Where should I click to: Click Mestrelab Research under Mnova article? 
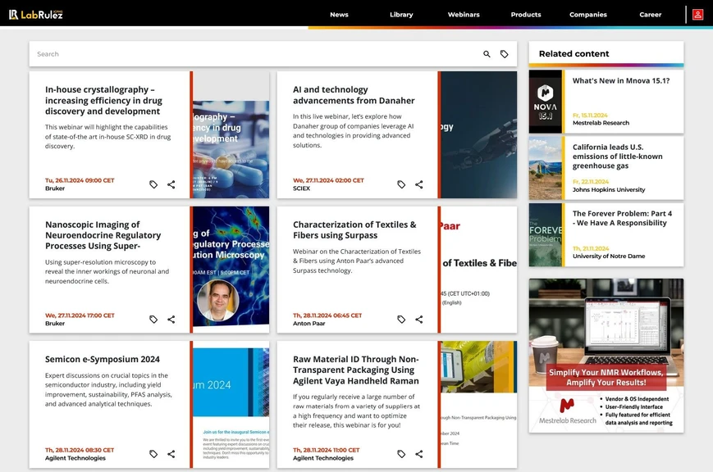[601, 123]
